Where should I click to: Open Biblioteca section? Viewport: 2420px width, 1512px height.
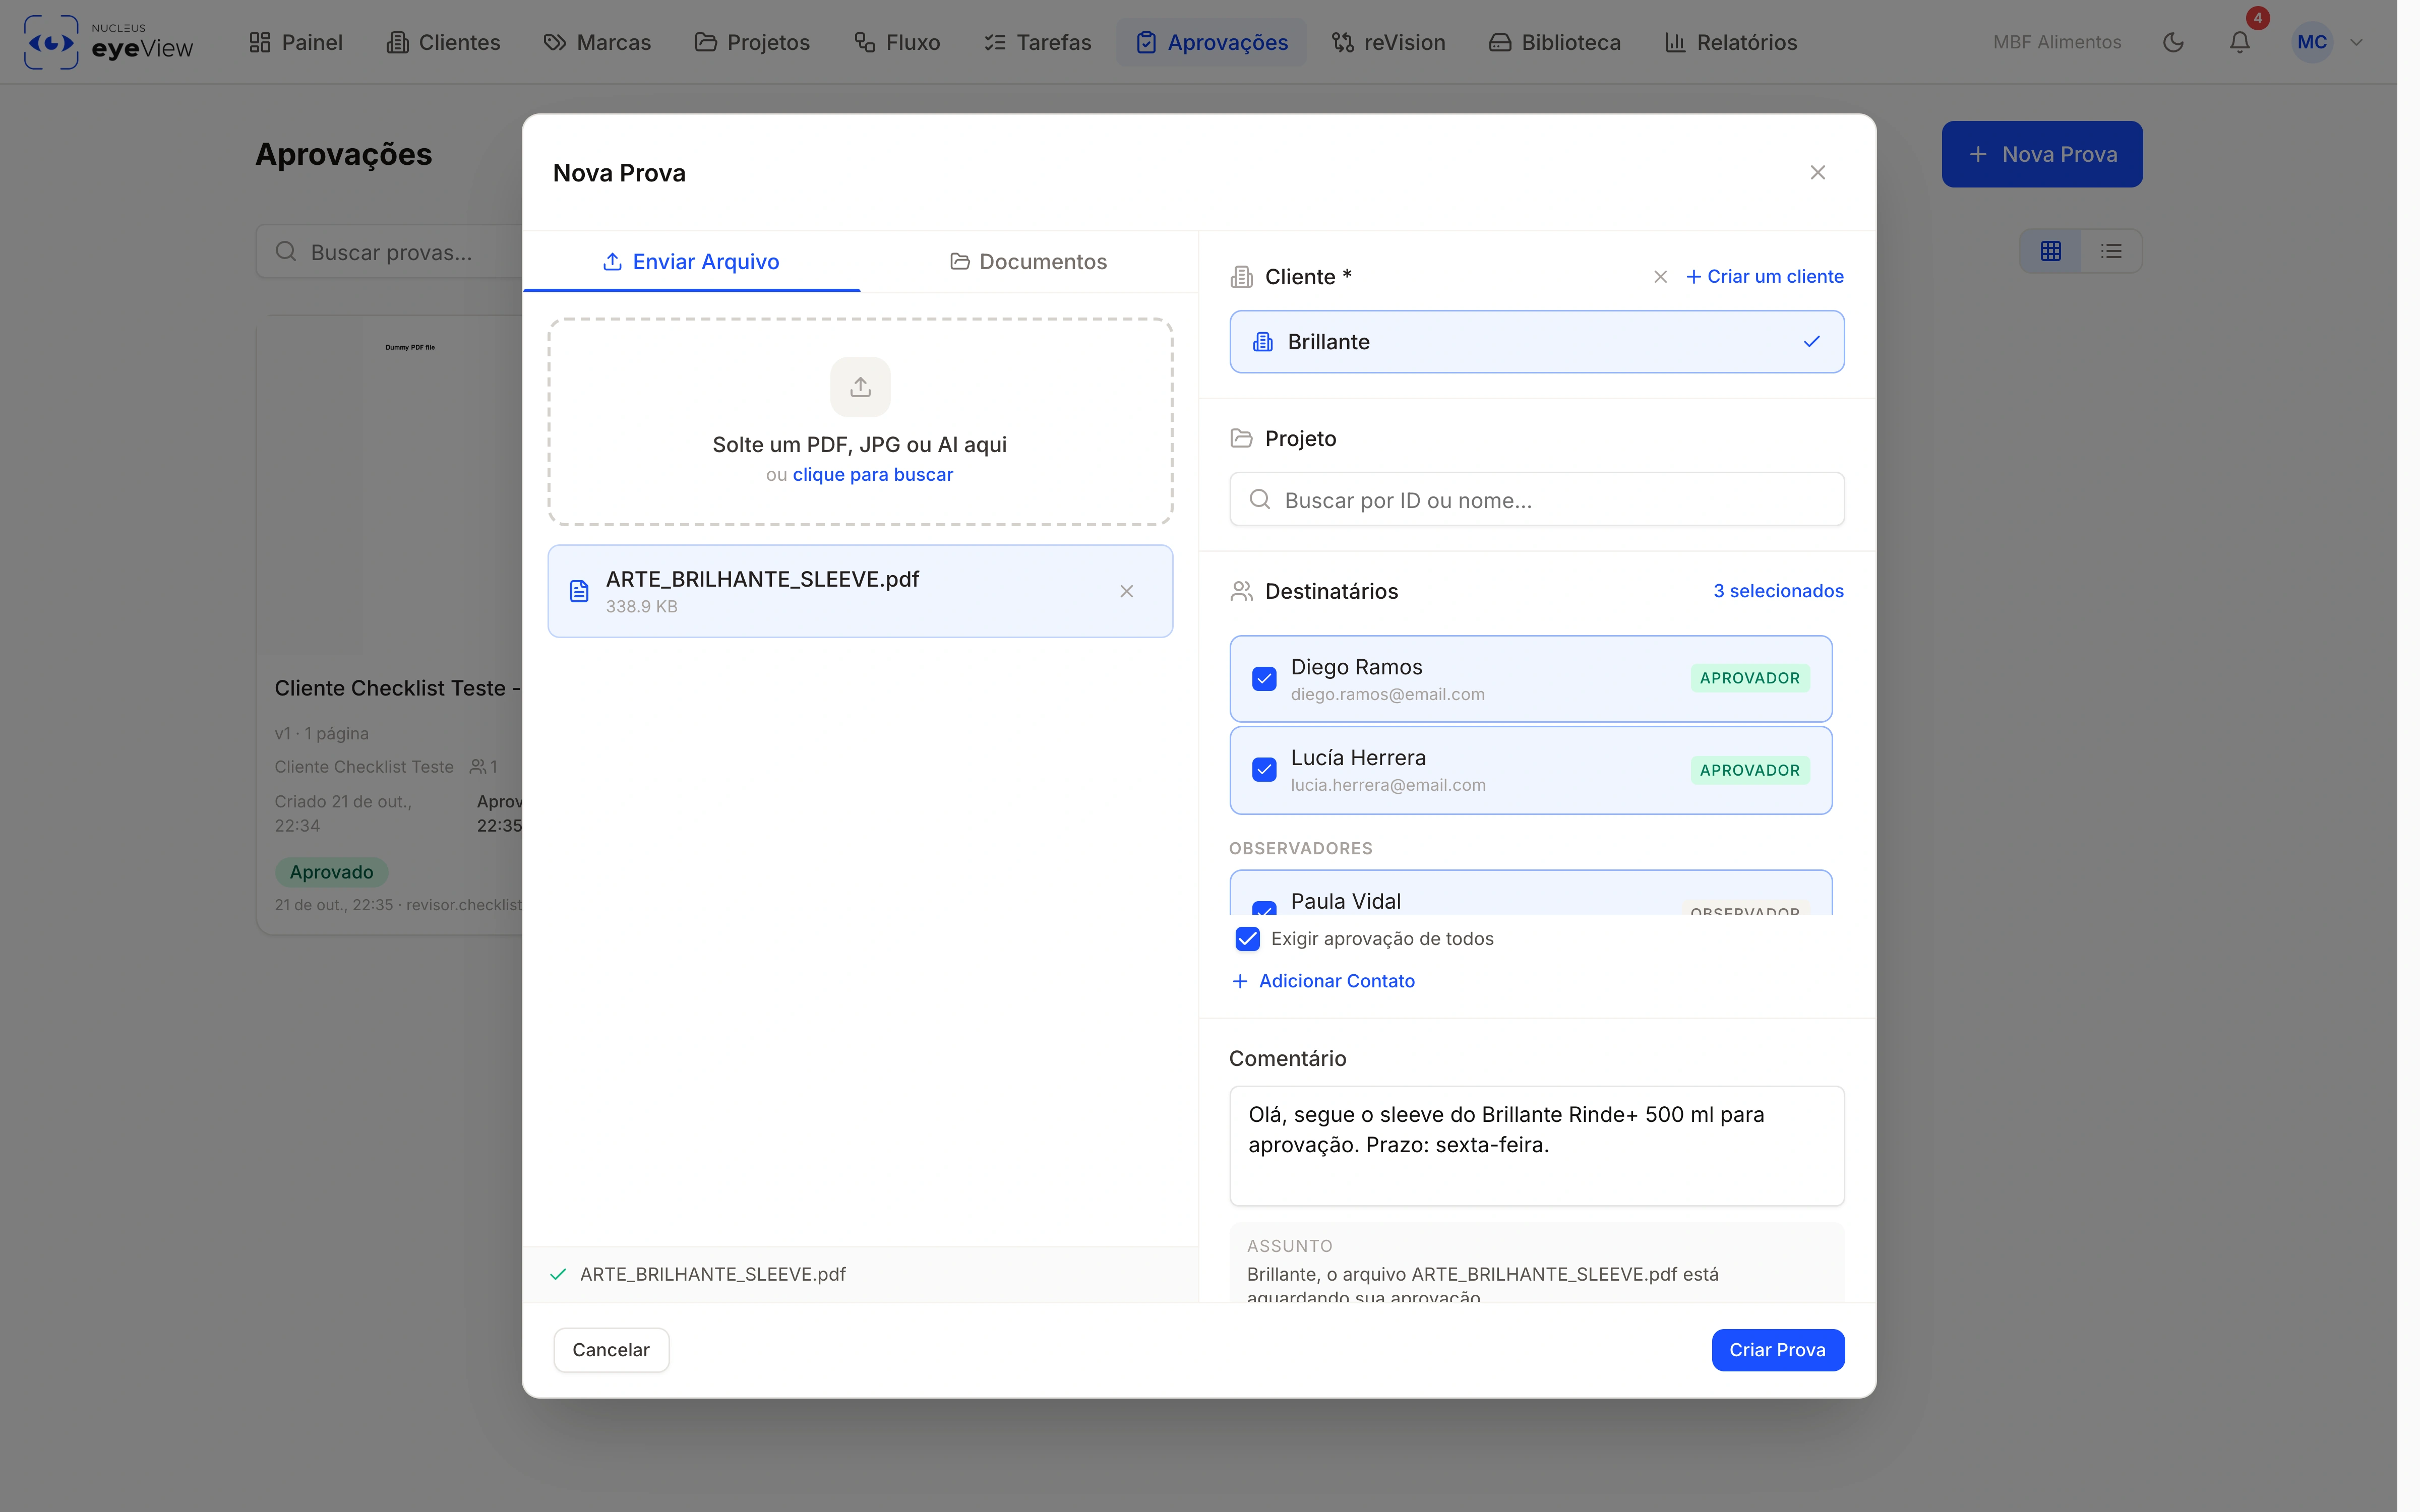coord(1555,42)
